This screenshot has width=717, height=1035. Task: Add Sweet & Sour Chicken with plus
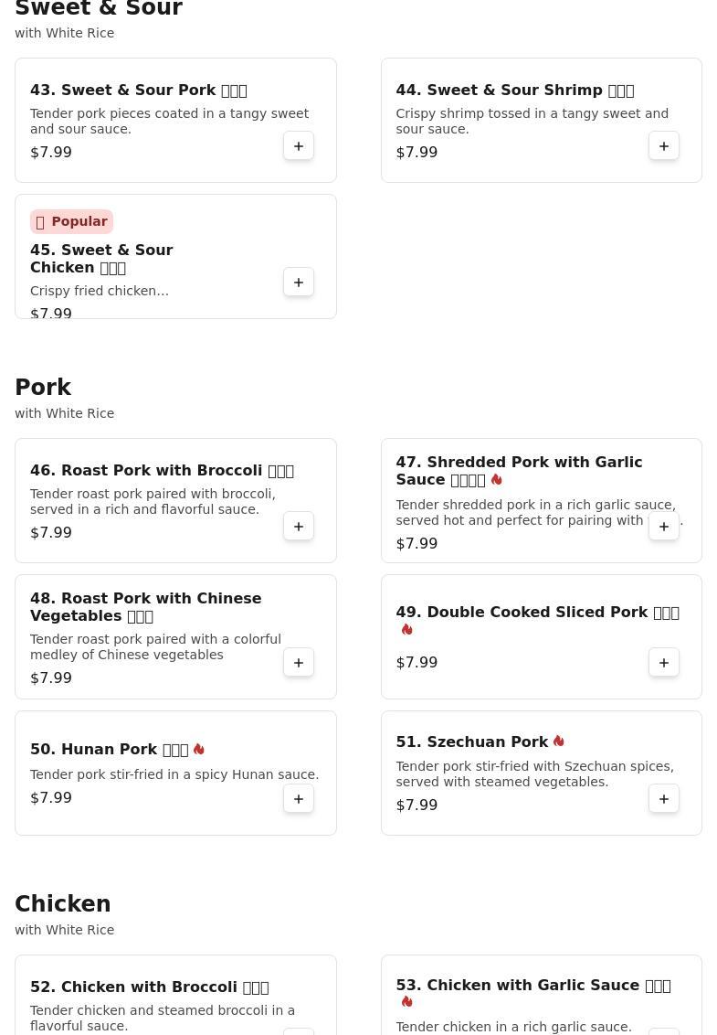pyautogui.click(x=299, y=283)
